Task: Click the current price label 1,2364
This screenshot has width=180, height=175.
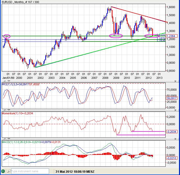Action: [x=172, y=36]
